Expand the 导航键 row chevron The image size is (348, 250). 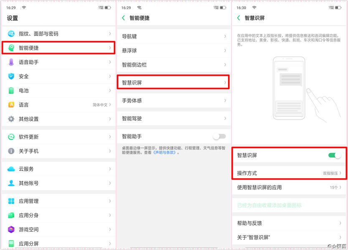pos(225,36)
